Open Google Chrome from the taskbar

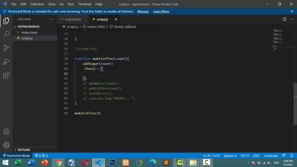click(x=58, y=163)
